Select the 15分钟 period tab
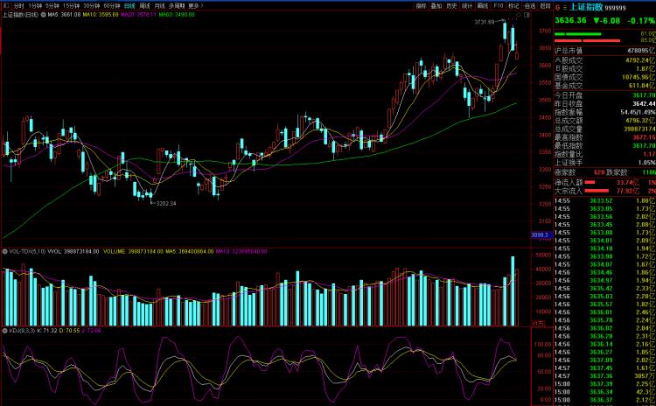Viewport: 656px width, 406px height. coord(71,6)
